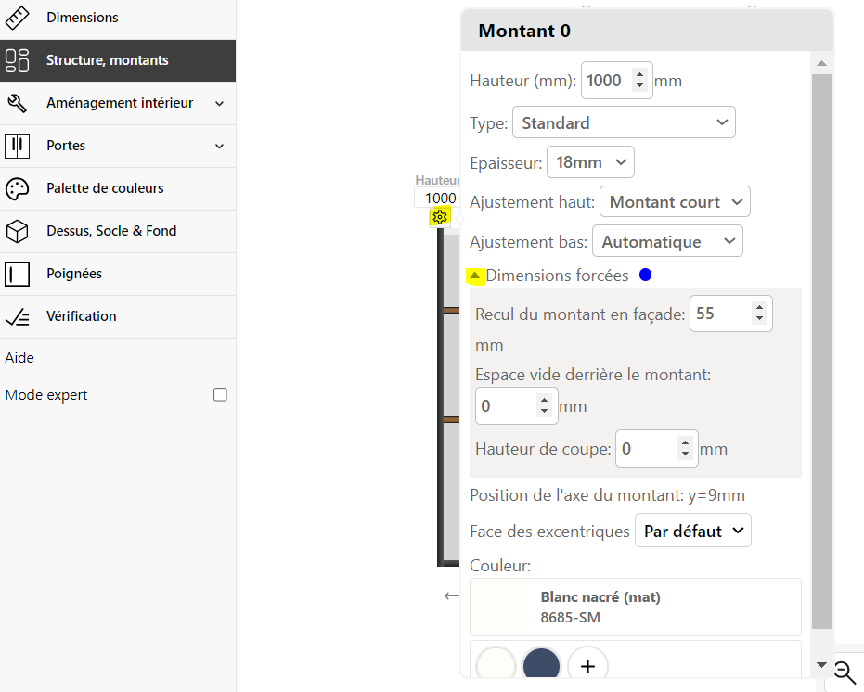Viewport: 864px width, 692px height.
Task: Enable the Mode expert checkbox
Action: [221, 394]
